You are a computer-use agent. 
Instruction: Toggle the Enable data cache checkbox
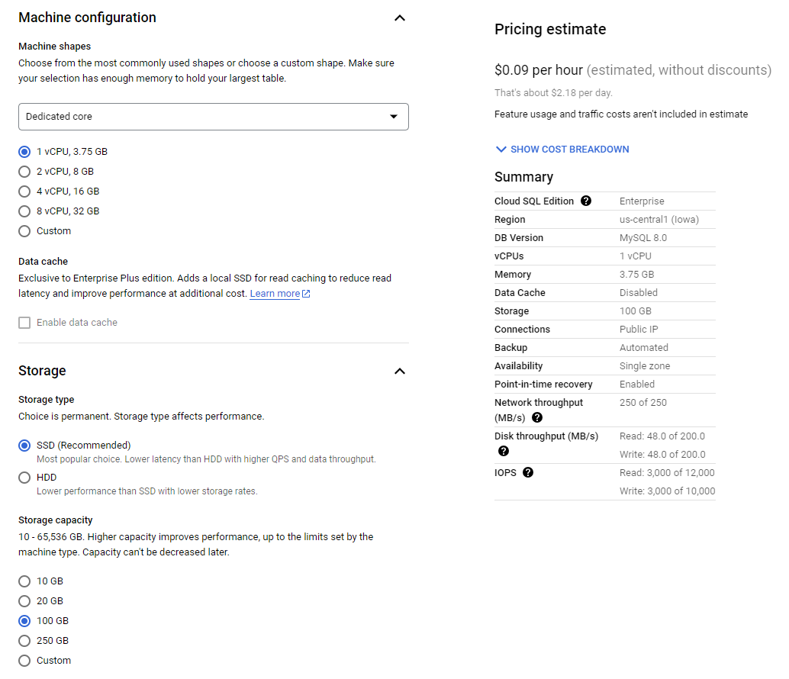click(x=24, y=323)
